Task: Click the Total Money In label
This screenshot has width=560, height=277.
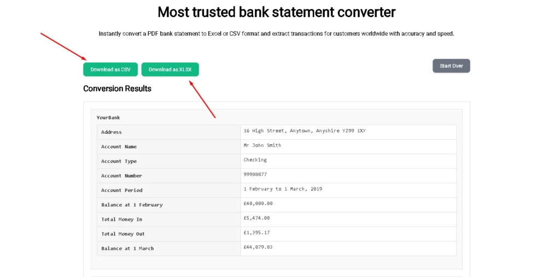Action: tap(121, 220)
